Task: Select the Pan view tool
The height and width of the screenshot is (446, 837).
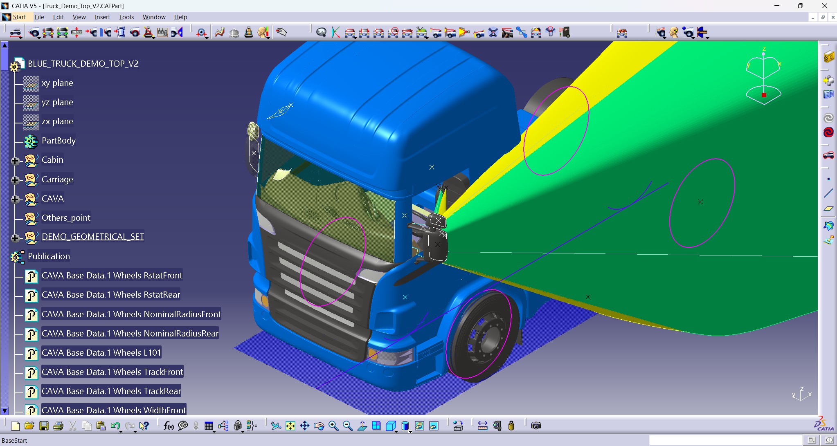Action: [x=305, y=426]
